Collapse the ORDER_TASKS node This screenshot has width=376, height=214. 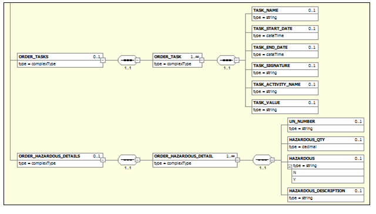click(x=103, y=60)
